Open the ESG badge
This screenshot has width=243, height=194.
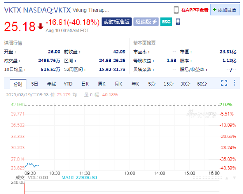tap(166, 22)
